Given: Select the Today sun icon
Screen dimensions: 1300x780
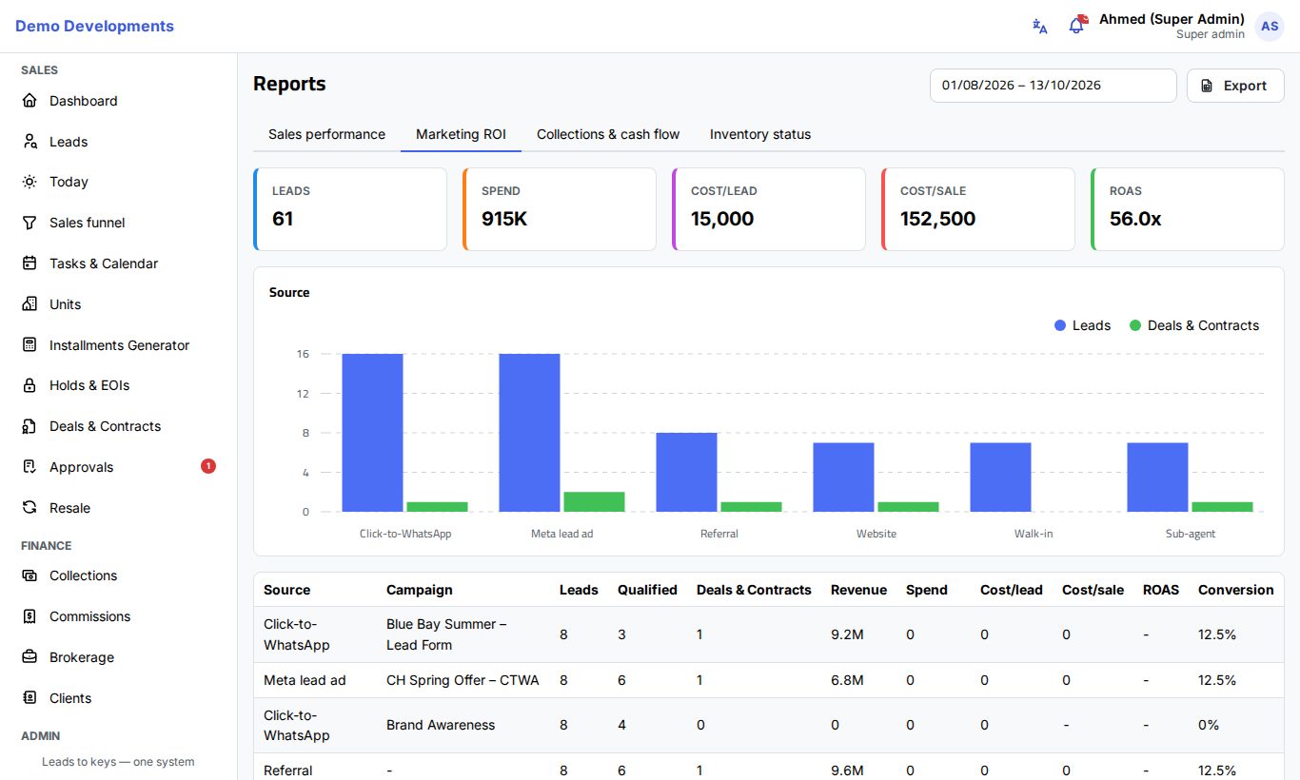Looking at the screenshot, I should click(30, 182).
